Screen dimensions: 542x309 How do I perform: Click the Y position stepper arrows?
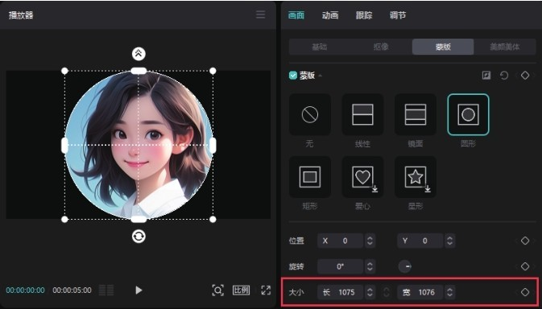449,241
